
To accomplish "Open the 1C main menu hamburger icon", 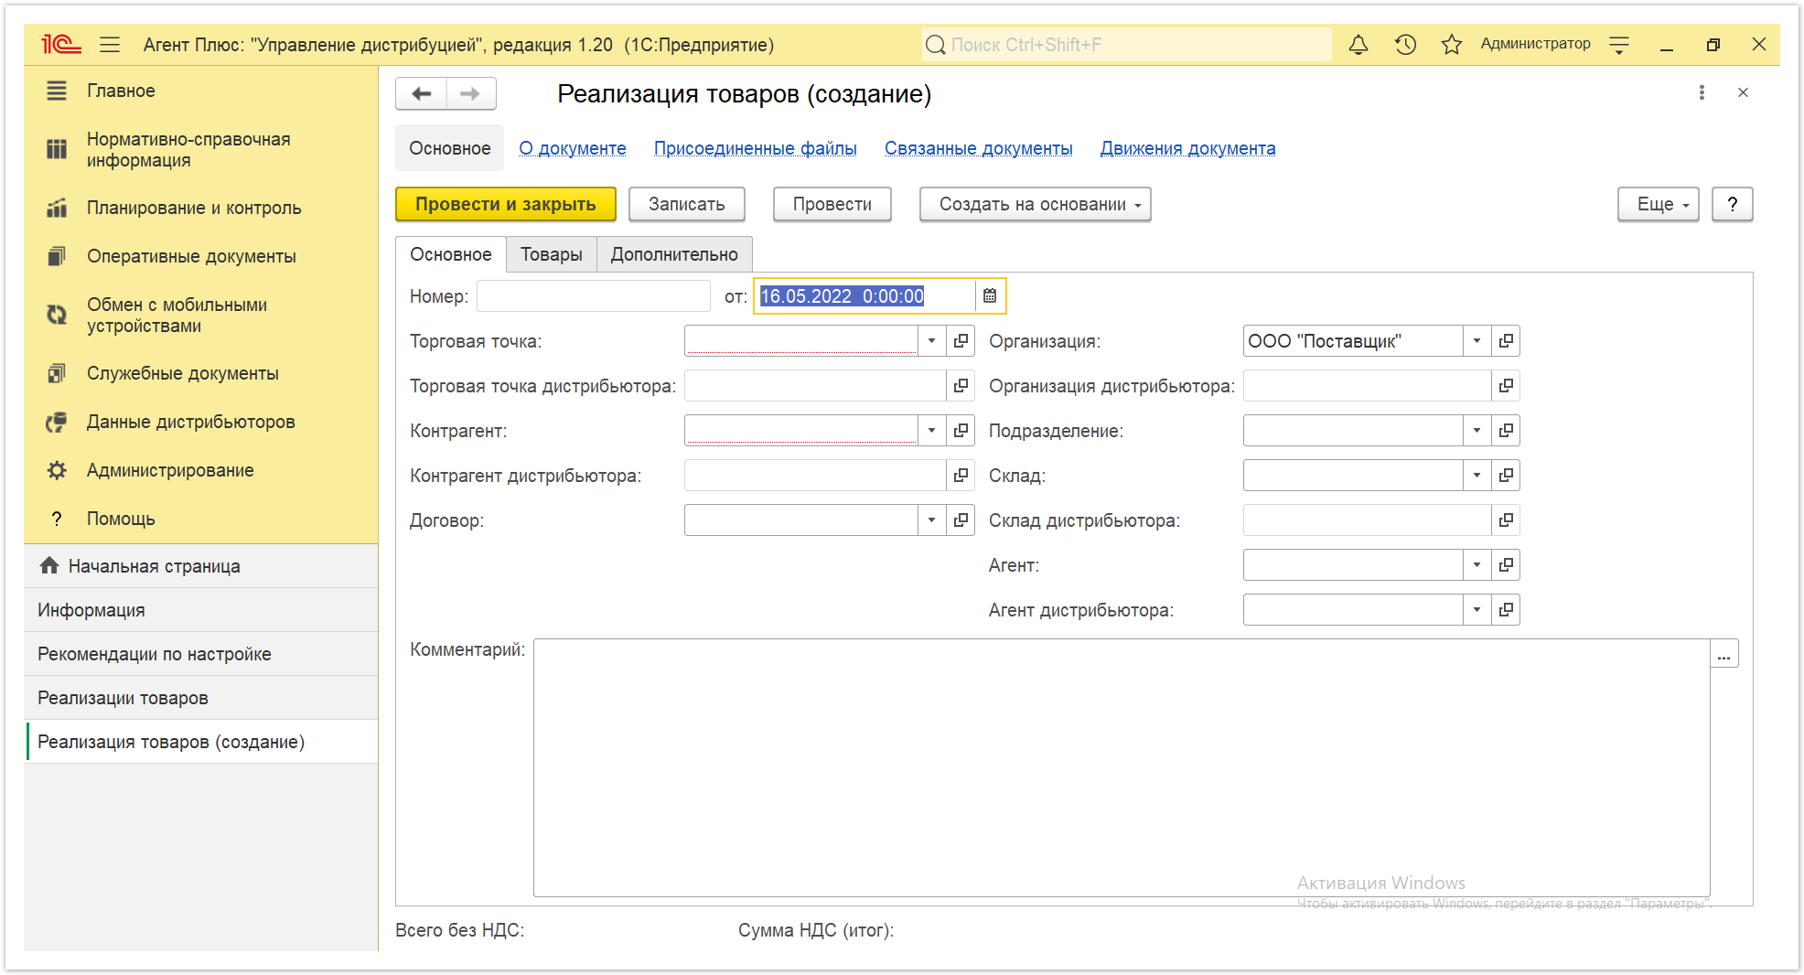I will [110, 44].
